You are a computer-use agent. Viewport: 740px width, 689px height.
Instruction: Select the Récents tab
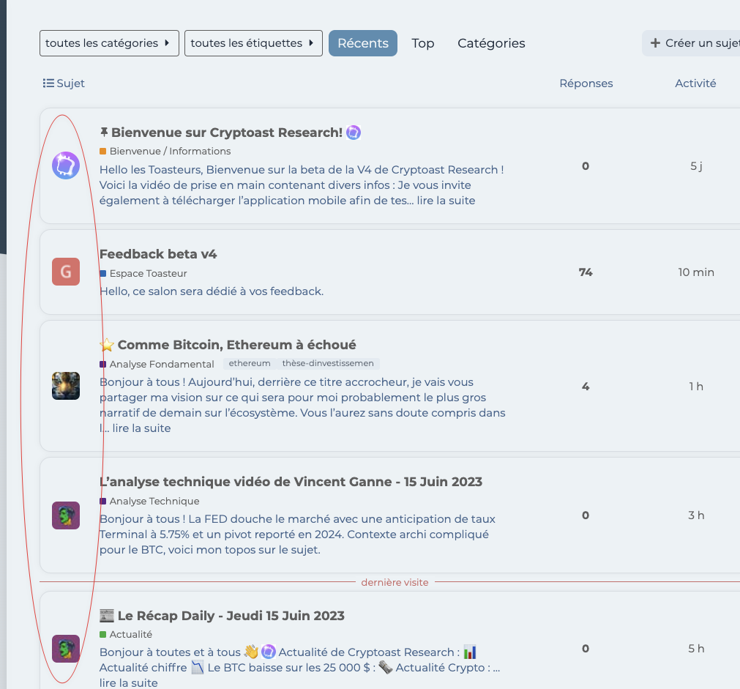pos(363,43)
